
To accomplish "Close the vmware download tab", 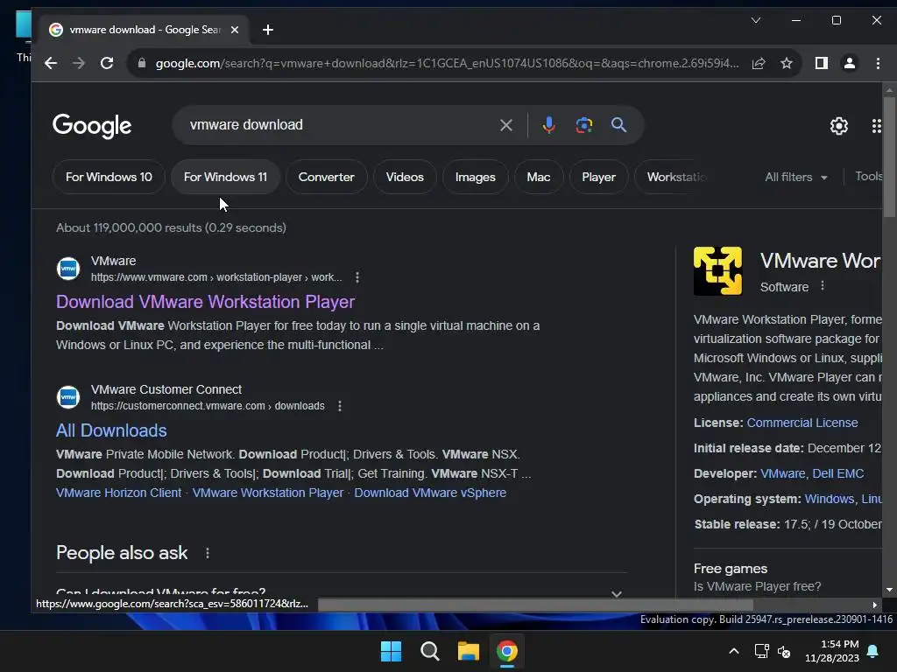I will (x=235, y=30).
